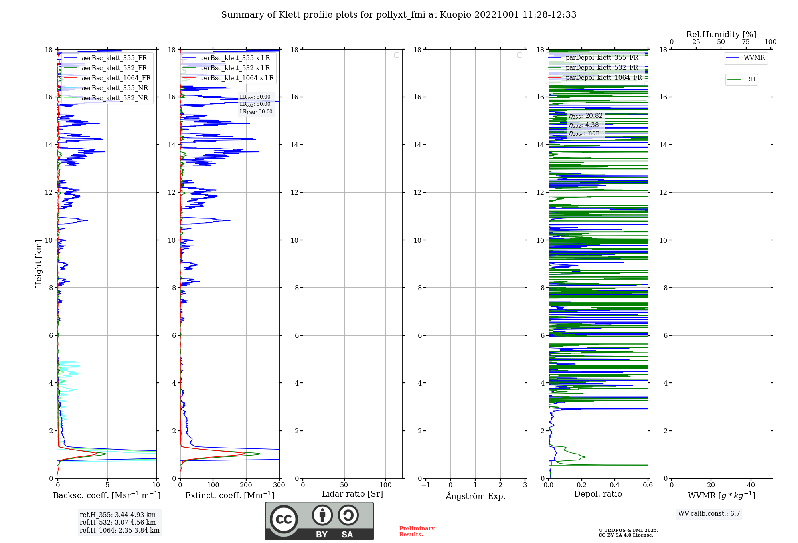The width and height of the screenshot is (798, 543).
Task: Click the LR355: 50.00 annotation
Action: point(255,97)
